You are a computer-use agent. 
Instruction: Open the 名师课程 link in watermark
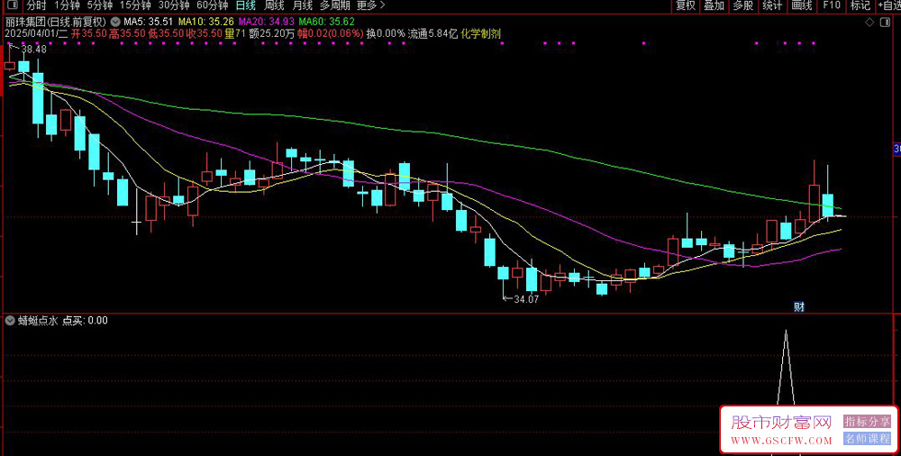point(867,439)
